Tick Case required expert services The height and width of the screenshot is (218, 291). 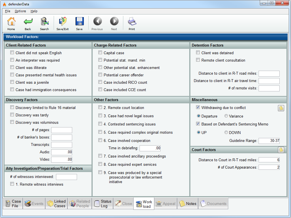100,164
